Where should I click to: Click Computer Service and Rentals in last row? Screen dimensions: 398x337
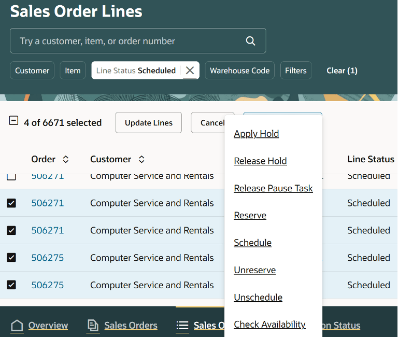(152, 285)
